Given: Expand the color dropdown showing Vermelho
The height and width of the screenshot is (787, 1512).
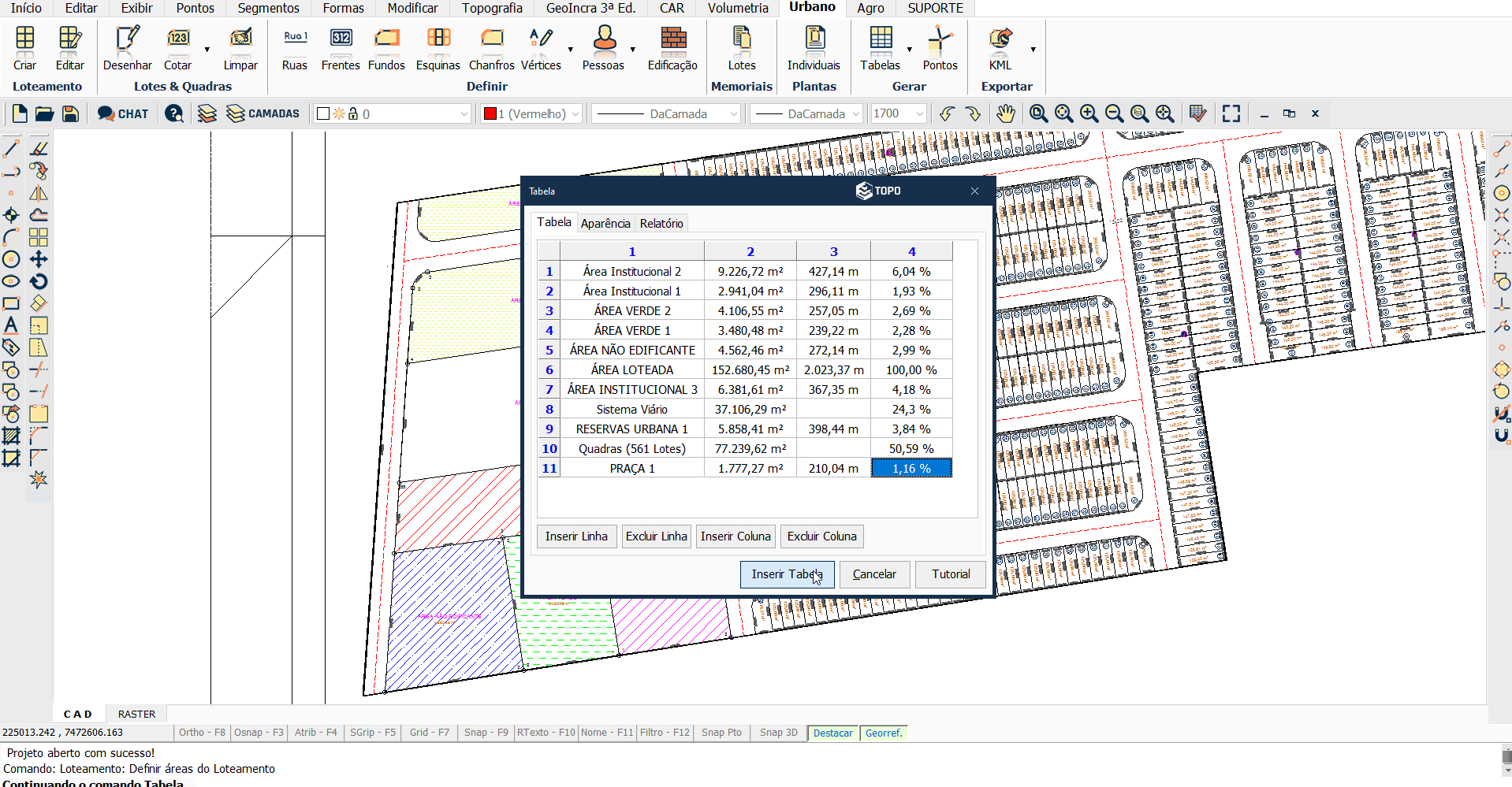Looking at the screenshot, I should [575, 114].
